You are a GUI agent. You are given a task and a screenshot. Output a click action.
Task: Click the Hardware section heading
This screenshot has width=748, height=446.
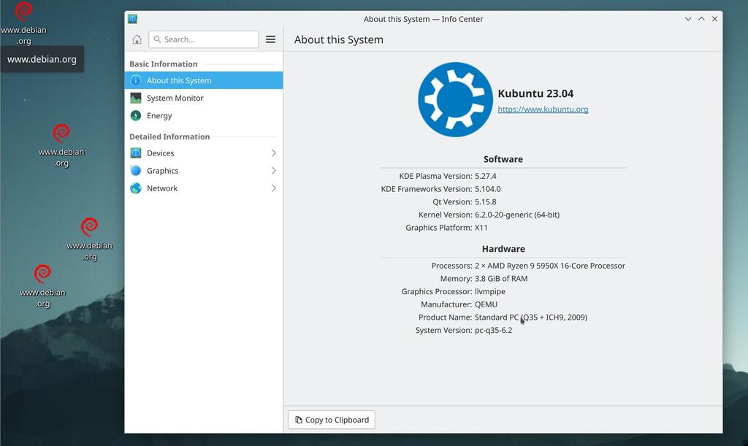click(503, 249)
